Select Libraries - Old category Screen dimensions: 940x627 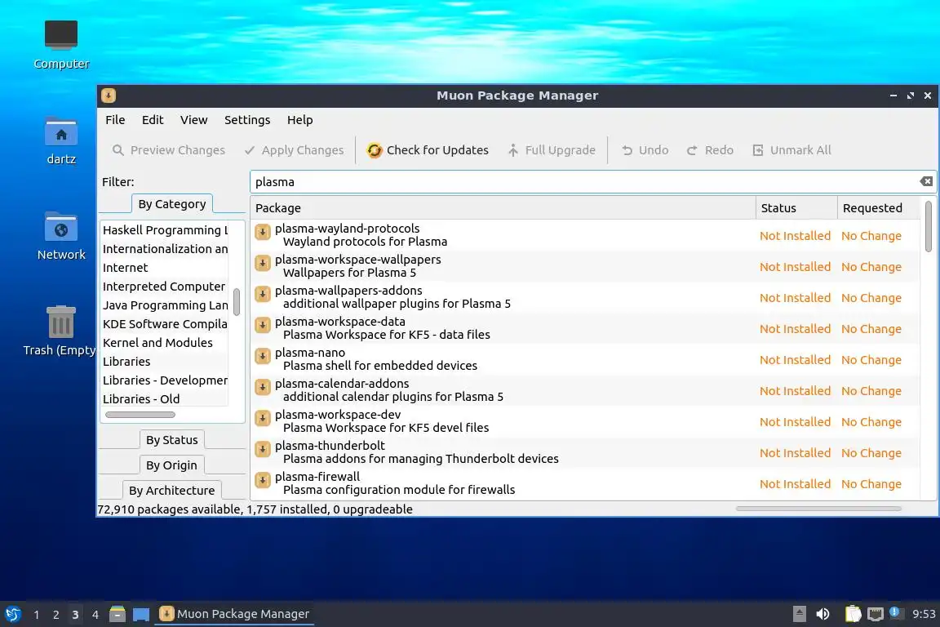pos(165,399)
